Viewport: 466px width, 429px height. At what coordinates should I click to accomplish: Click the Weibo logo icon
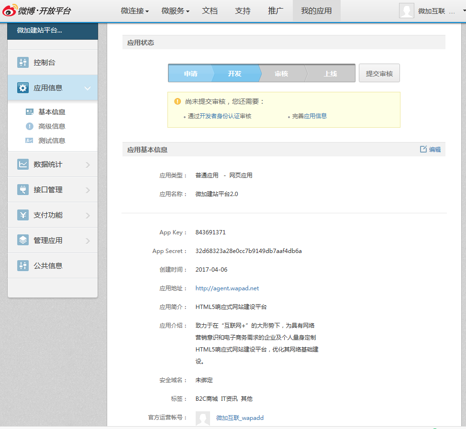10,11
